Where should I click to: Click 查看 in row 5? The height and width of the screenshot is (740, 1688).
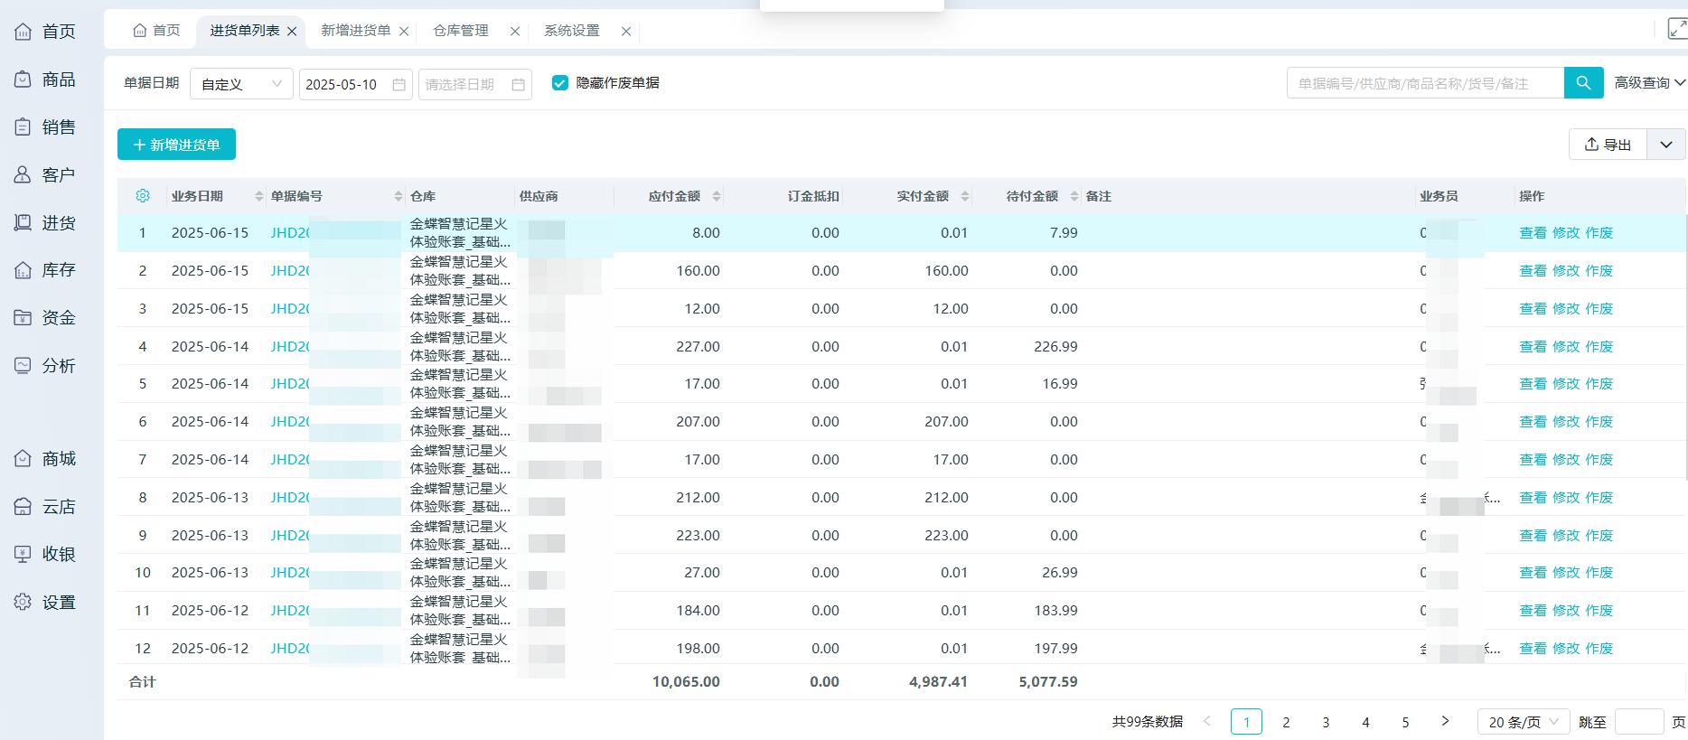pos(1533,384)
